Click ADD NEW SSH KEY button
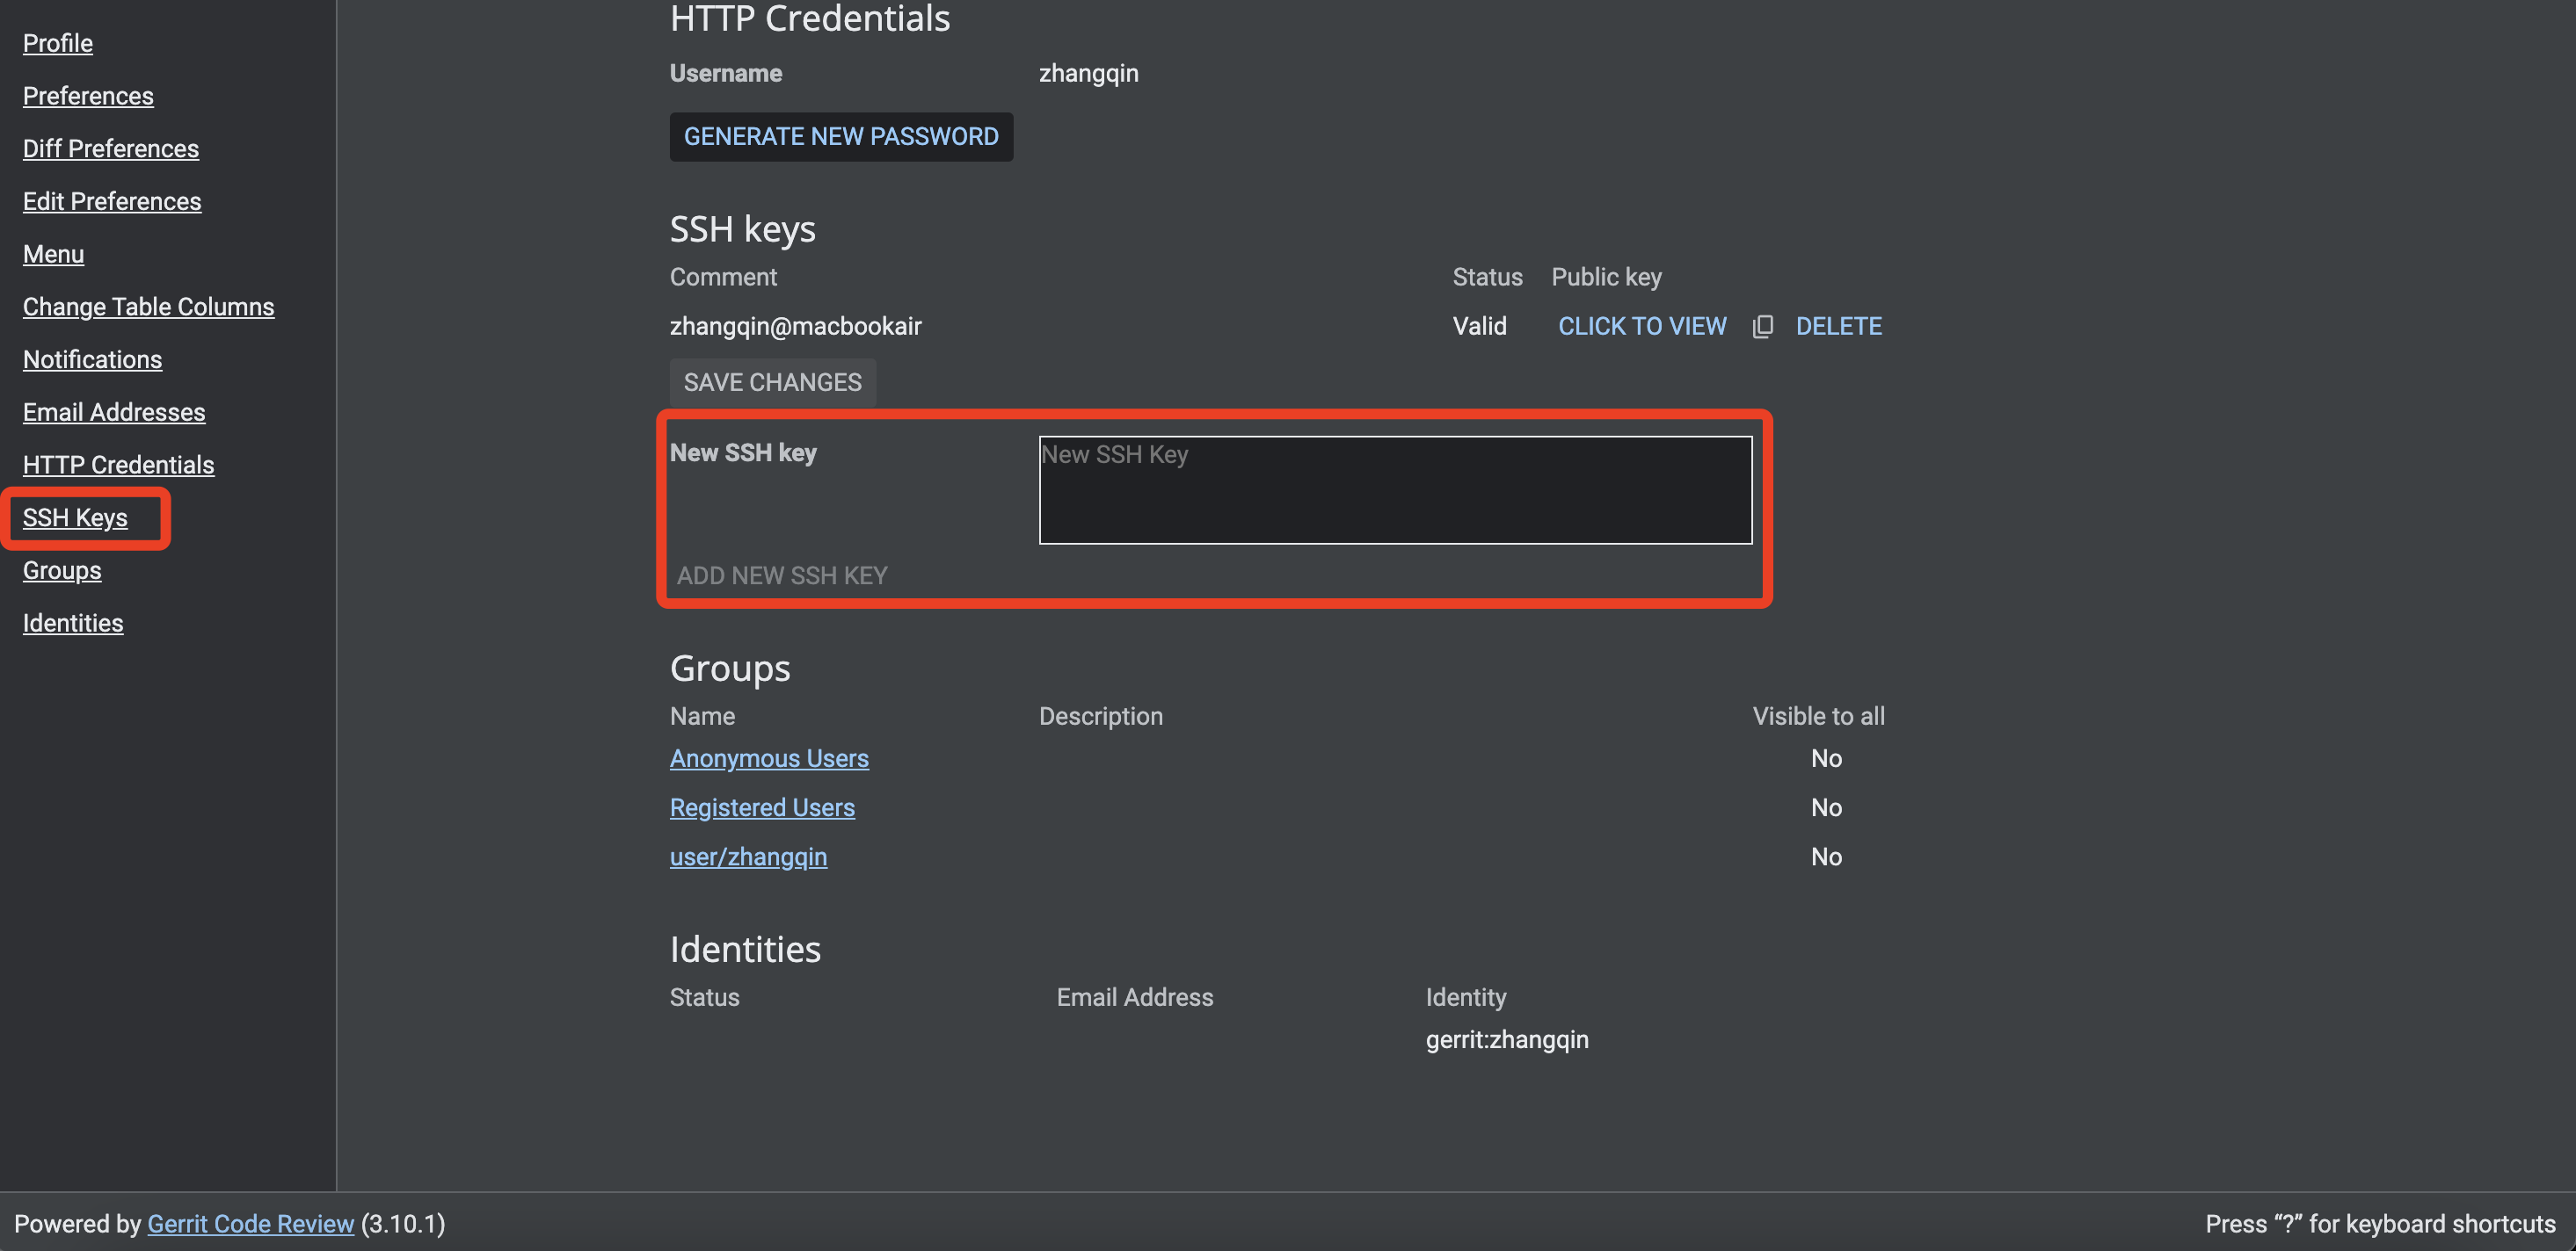This screenshot has width=2576, height=1251. [x=781, y=575]
